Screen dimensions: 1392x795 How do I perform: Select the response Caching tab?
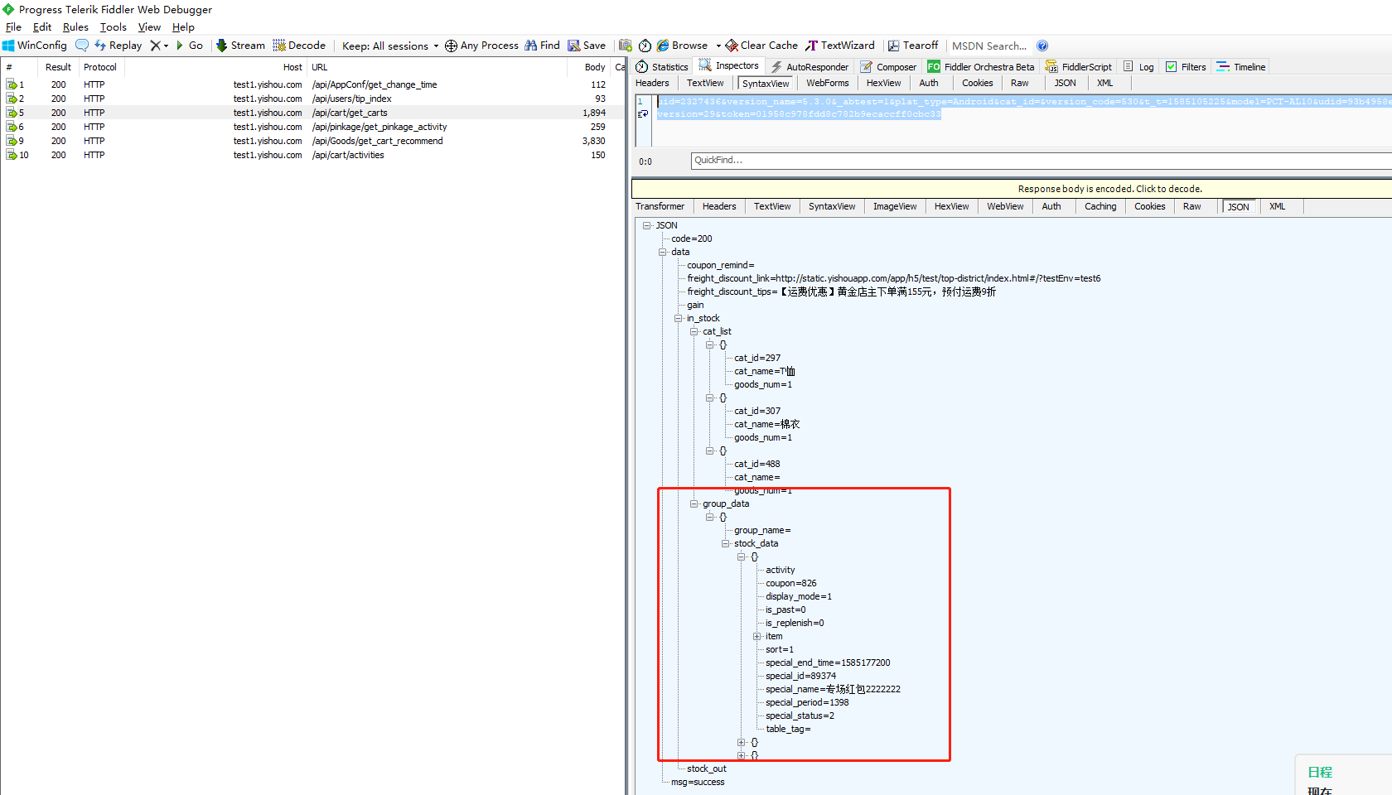click(x=1100, y=206)
